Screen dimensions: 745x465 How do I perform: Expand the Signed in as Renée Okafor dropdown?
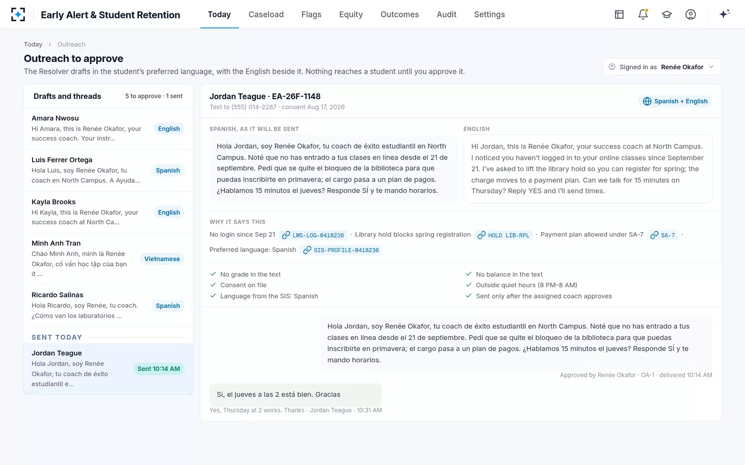coord(662,67)
